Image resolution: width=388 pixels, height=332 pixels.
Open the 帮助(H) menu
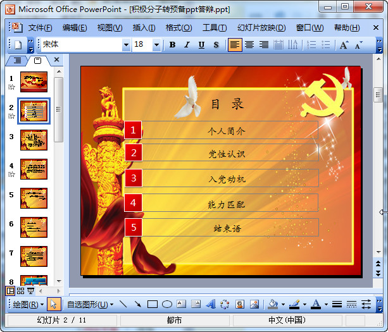pyautogui.click(x=347, y=28)
